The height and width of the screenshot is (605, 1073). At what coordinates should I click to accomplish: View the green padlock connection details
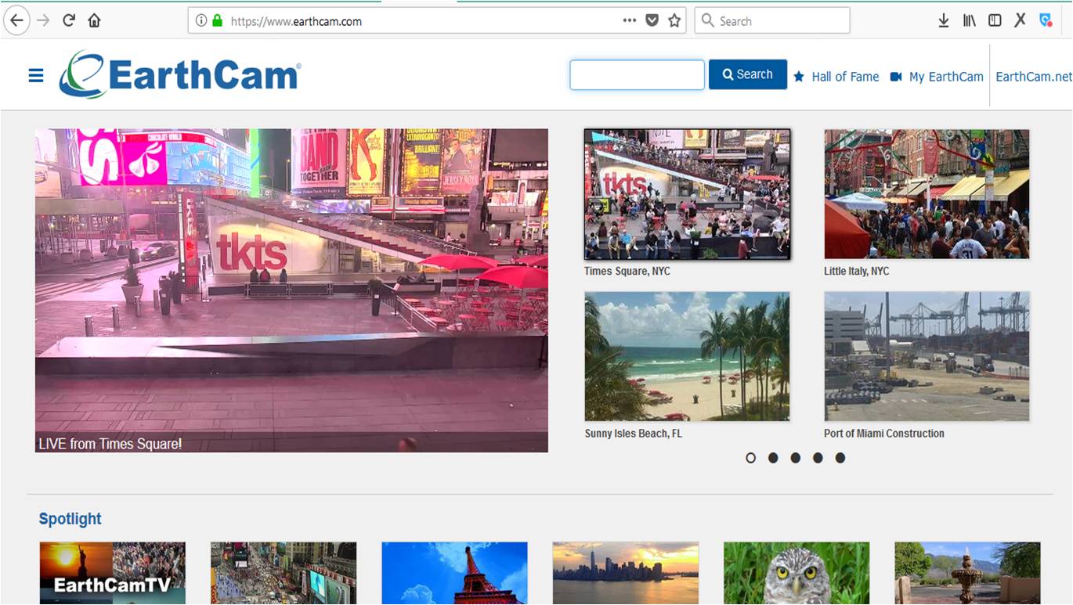click(x=217, y=21)
